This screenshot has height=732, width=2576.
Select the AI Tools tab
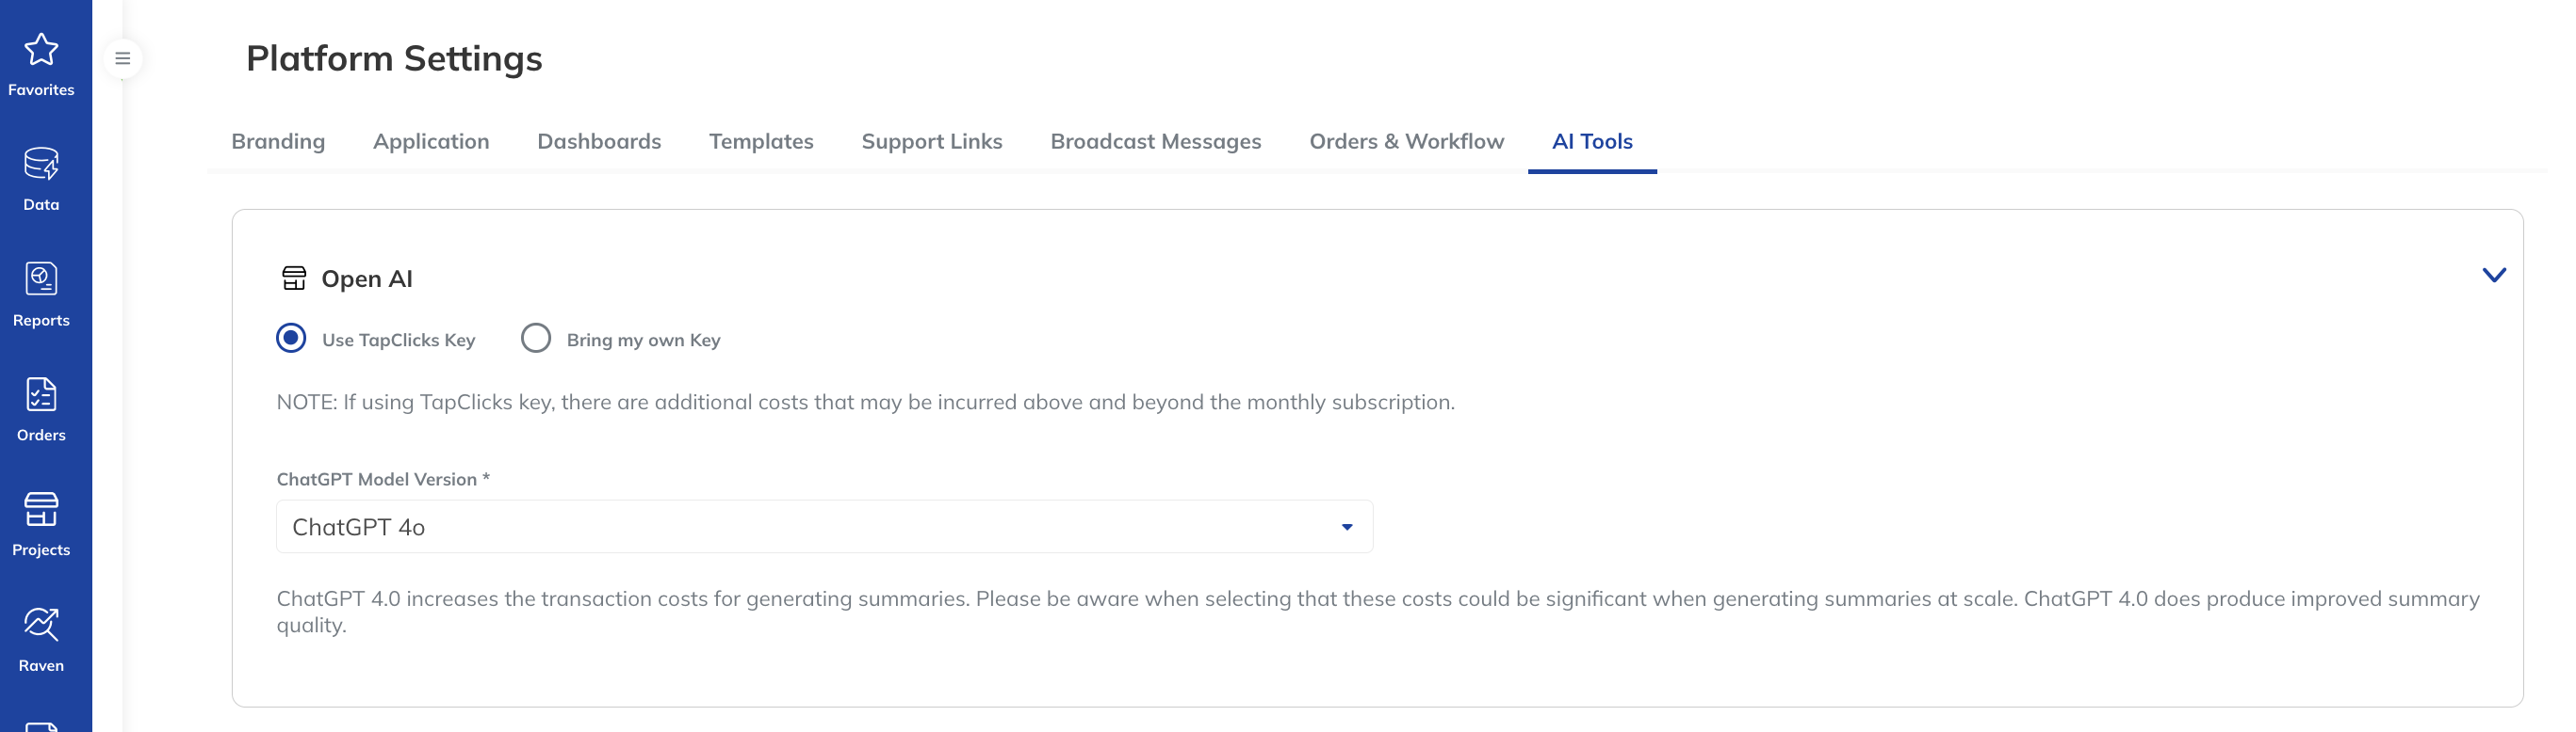tap(1592, 142)
